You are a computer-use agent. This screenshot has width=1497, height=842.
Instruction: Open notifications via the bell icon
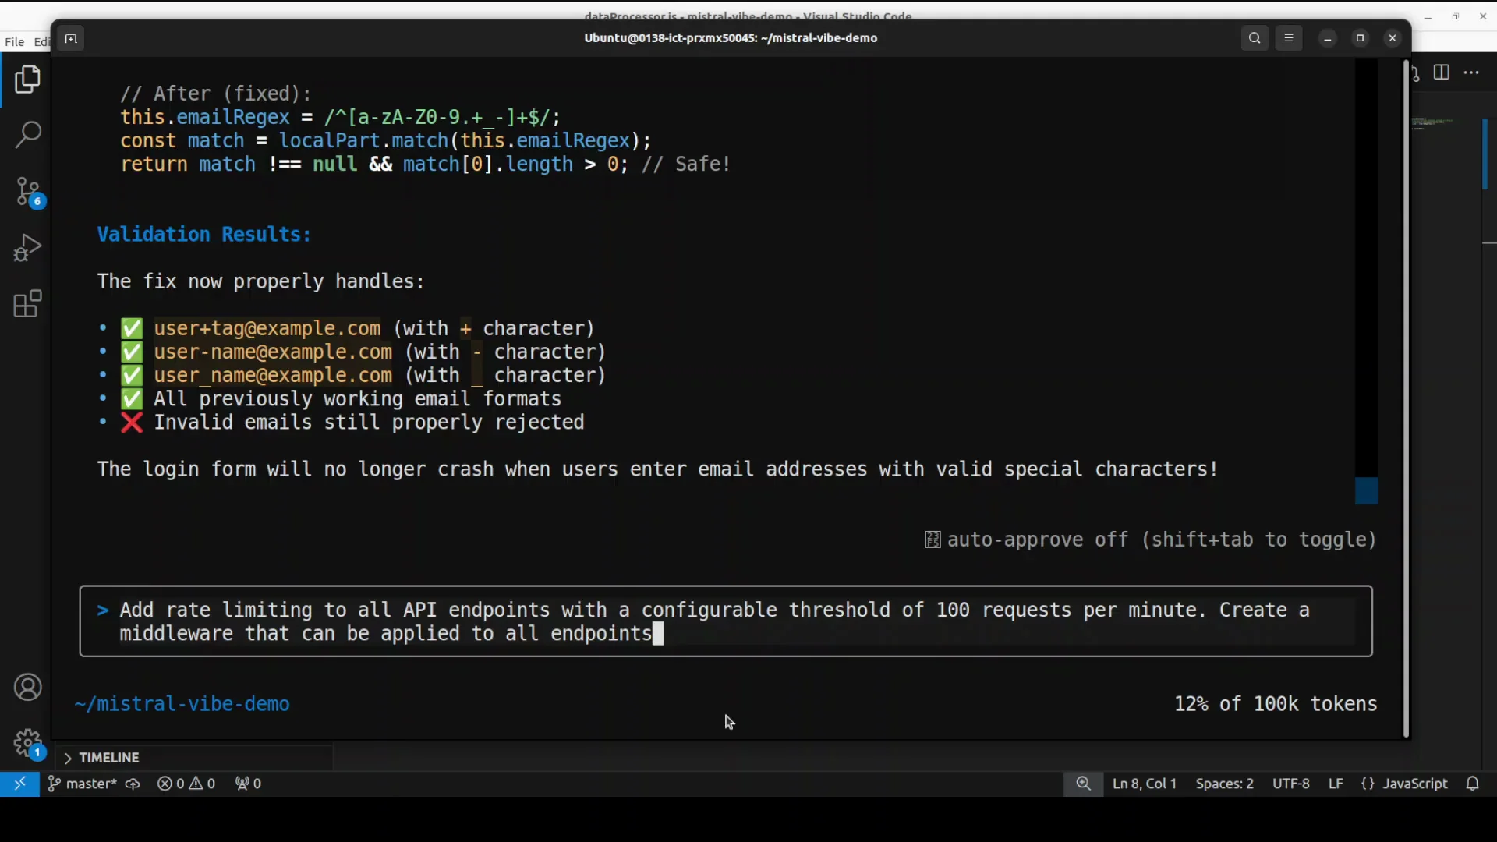point(1474,784)
